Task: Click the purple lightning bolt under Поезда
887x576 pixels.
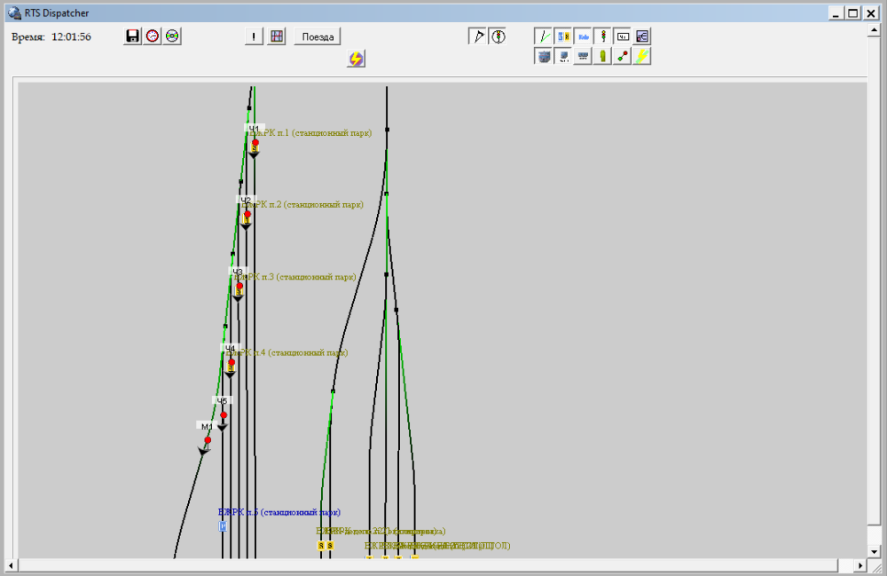Action: pos(356,59)
